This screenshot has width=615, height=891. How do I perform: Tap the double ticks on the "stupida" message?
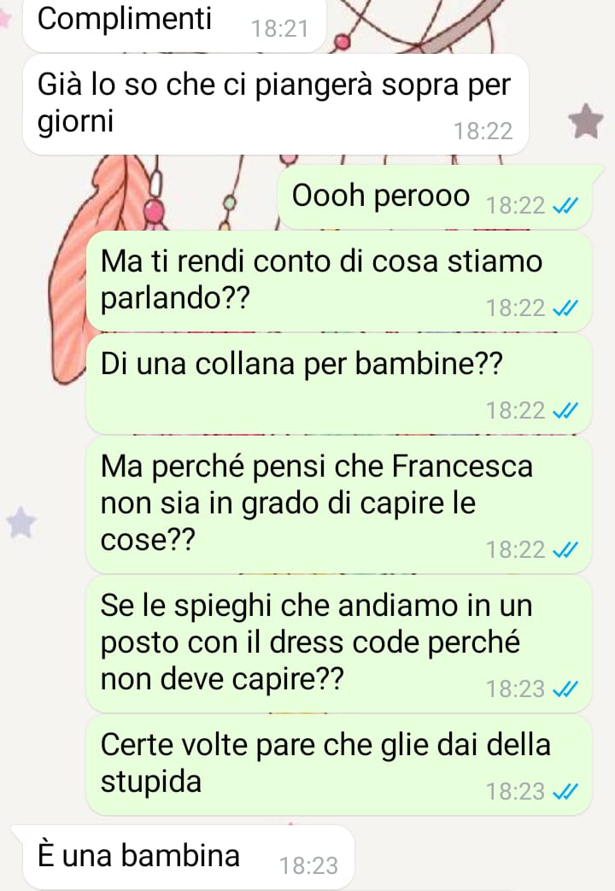565,791
